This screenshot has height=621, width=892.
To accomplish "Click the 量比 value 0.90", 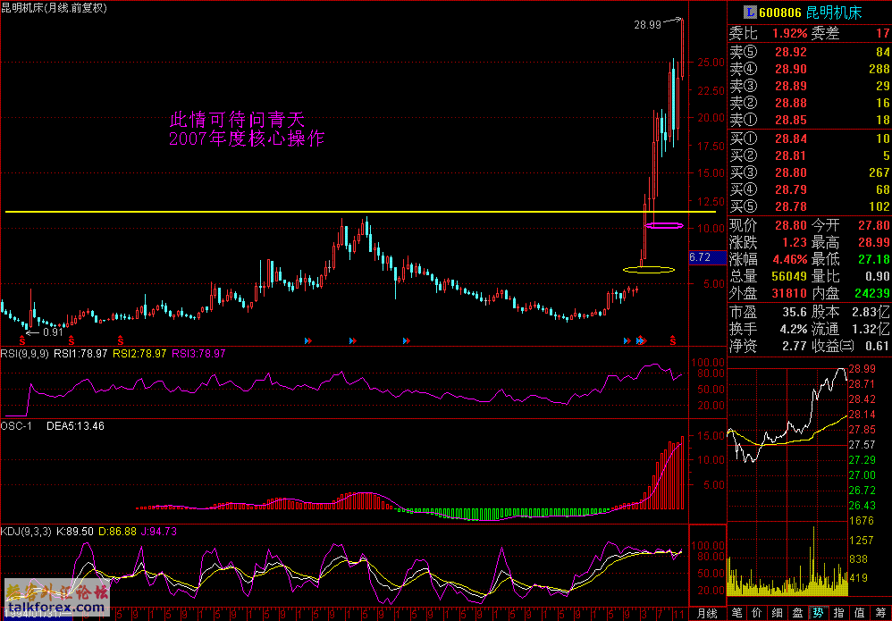I will tap(877, 276).
